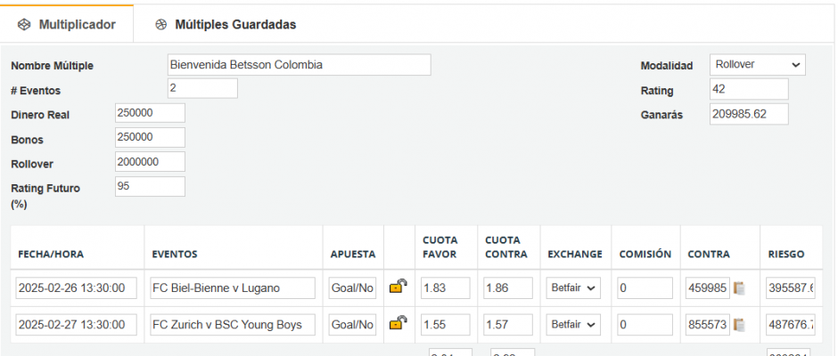The width and height of the screenshot is (838, 356).
Task: Click the FC Zurich v BSC Young Boys event field
Action: click(233, 325)
